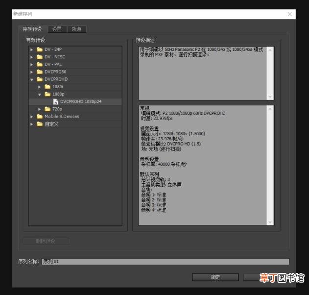Open the 序列预设 tab
The width and height of the screenshot is (309, 295).
(x=32, y=29)
